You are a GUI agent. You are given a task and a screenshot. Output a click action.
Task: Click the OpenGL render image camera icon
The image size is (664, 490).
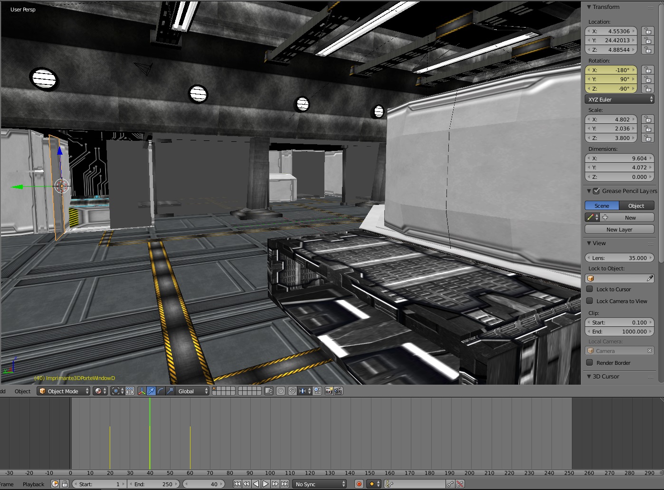(329, 391)
